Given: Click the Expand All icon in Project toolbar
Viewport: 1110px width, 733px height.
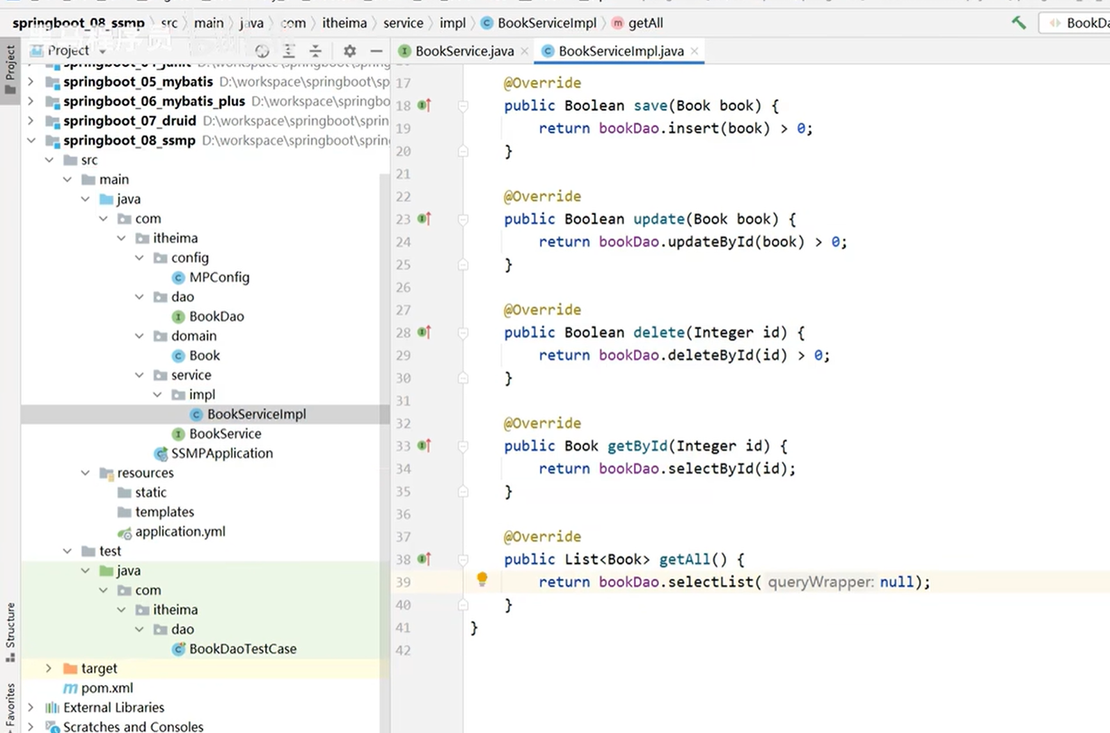Looking at the screenshot, I should [x=289, y=51].
